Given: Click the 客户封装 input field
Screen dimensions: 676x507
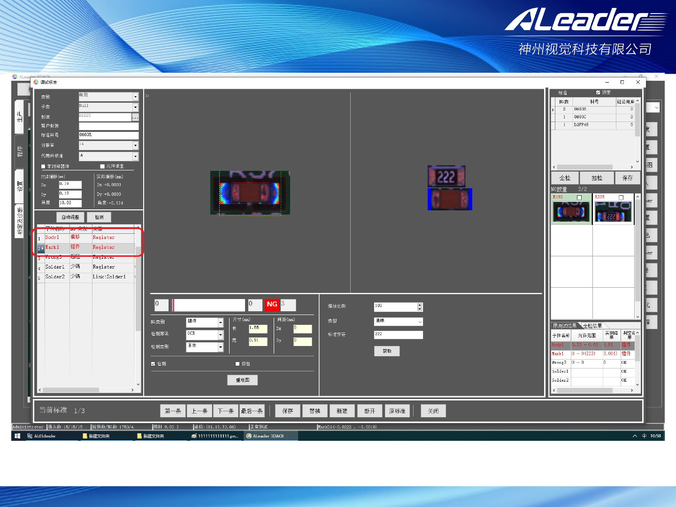Looking at the screenshot, I should tap(108, 126).
